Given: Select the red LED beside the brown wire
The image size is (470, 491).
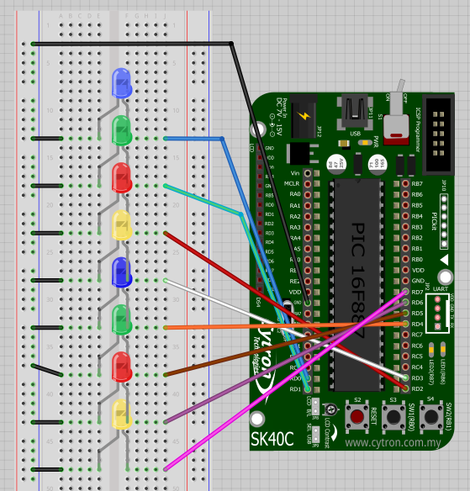Looking at the screenshot, I should (122, 367).
